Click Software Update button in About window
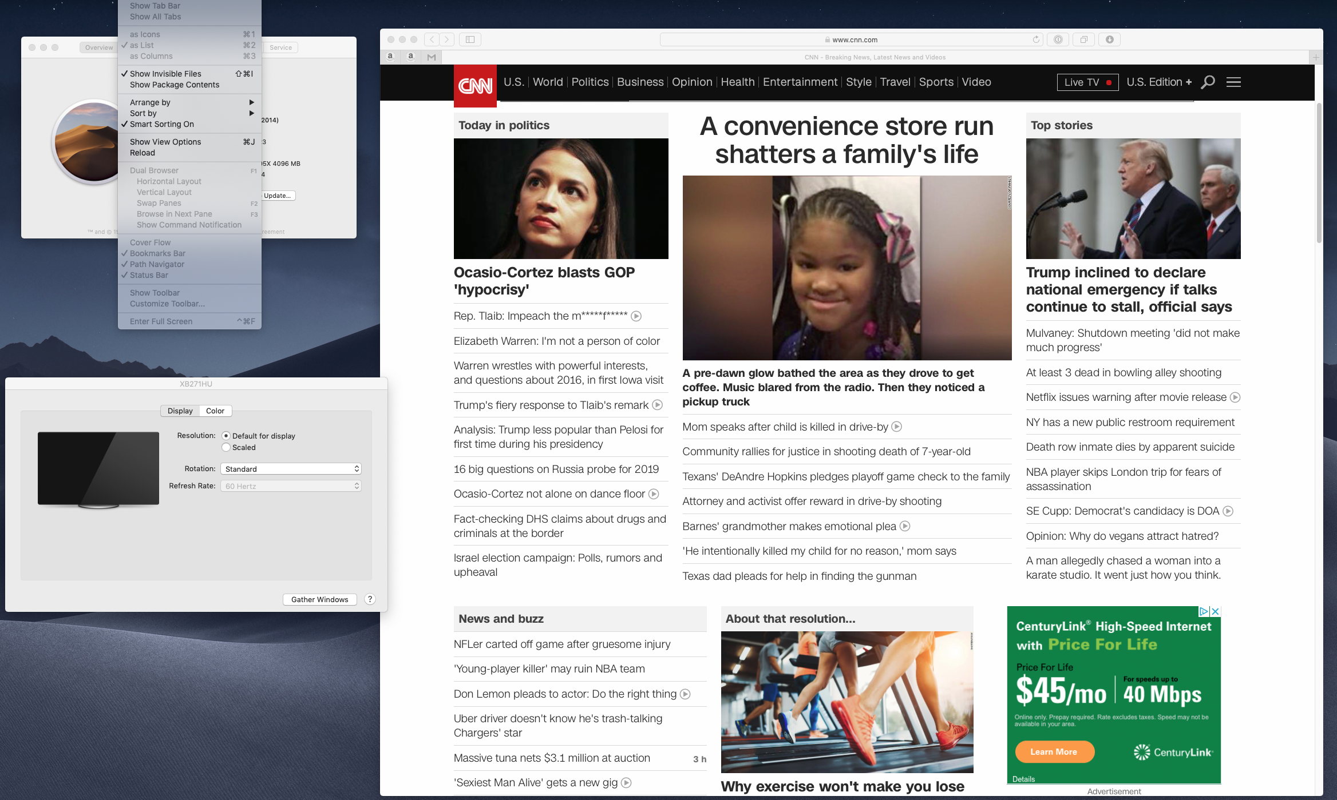Screen dimensions: 1337x800 (x=278, y=196)
